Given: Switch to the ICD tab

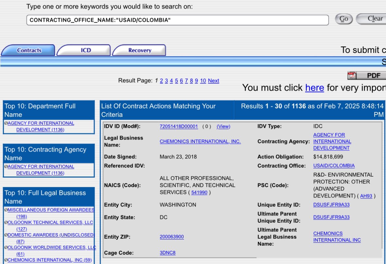Looking at the screenshot, I should click(85, 50).
